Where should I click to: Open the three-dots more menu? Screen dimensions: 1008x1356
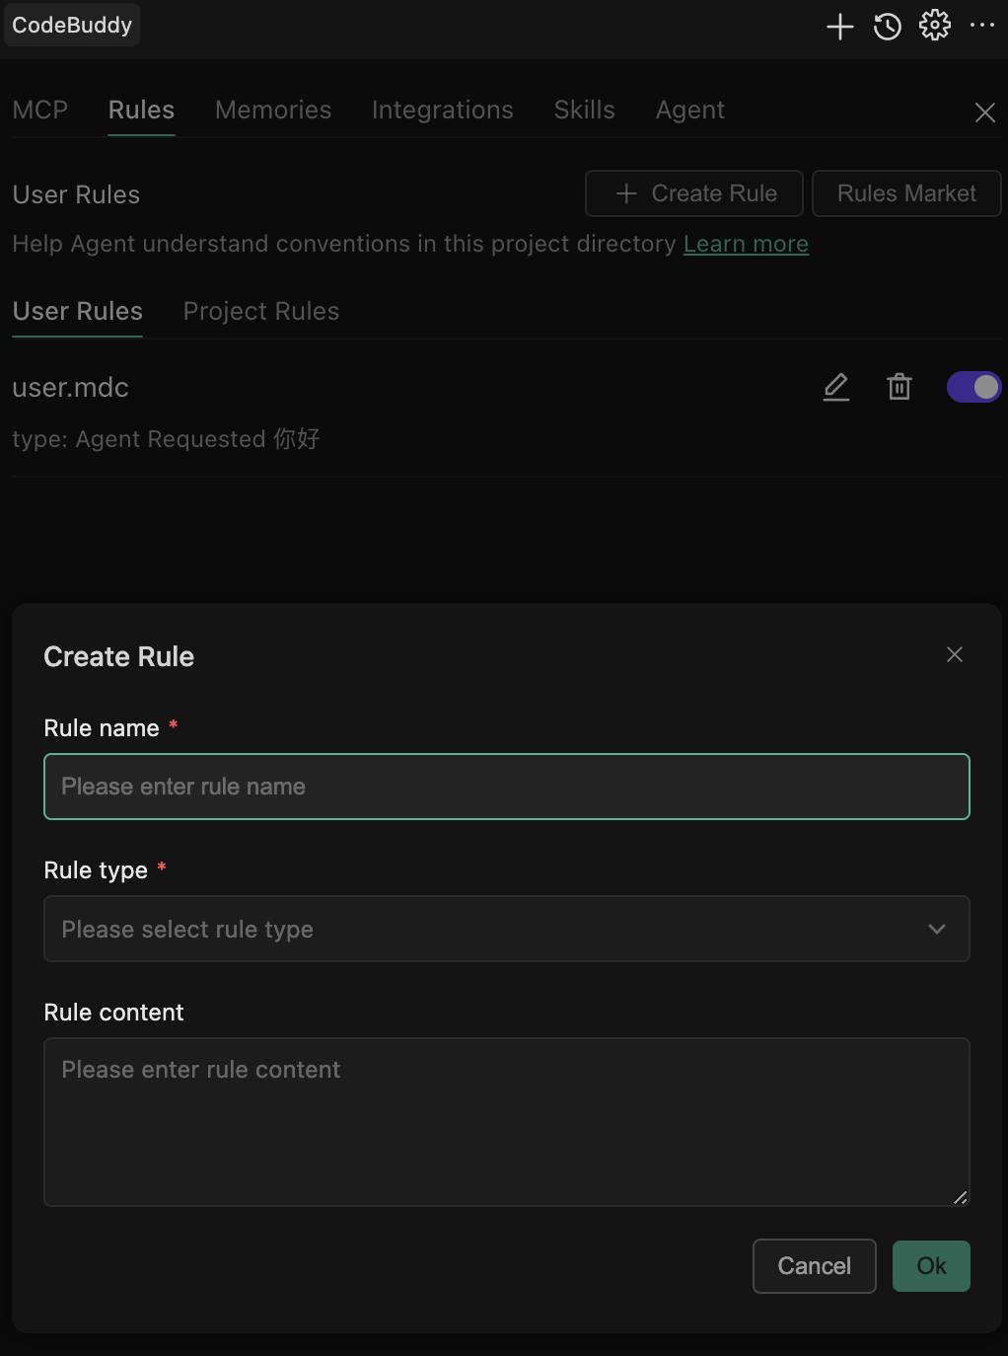[982, 26]
